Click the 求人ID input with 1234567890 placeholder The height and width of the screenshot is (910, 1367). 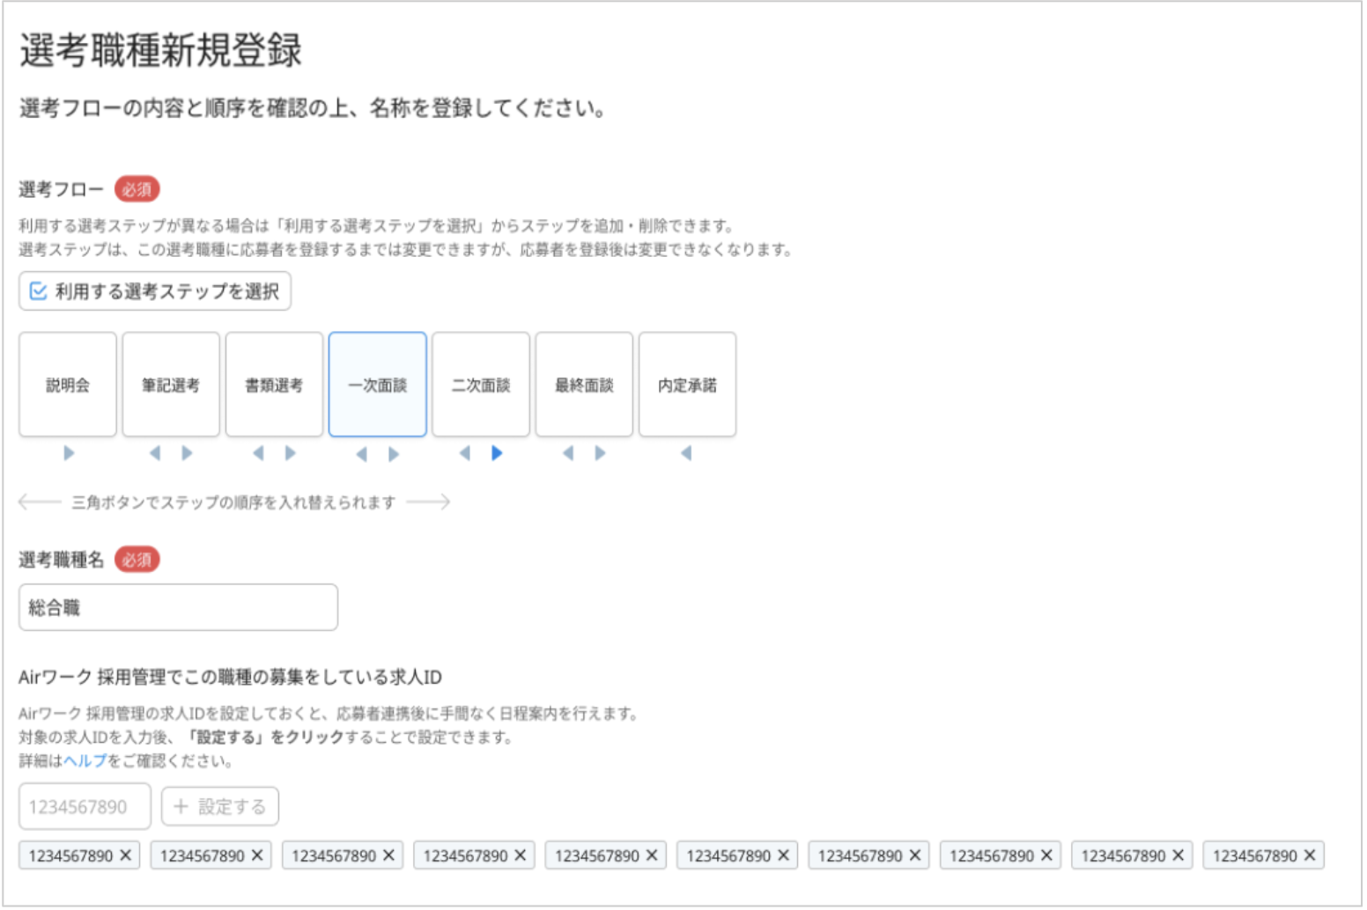pyautogui.click(x=85, y=807)
